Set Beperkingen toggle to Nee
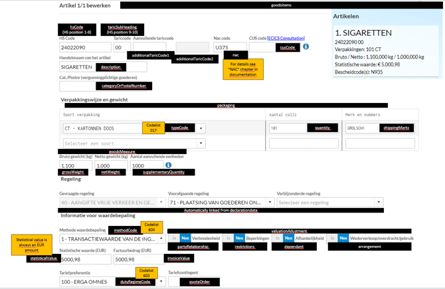 point(239,239)
